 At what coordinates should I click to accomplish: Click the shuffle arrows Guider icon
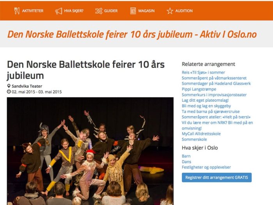99,11
